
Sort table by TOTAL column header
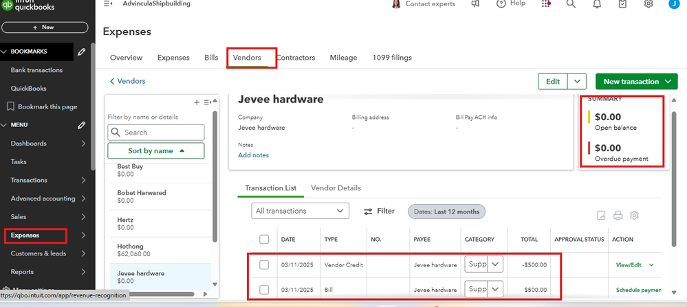530,240
